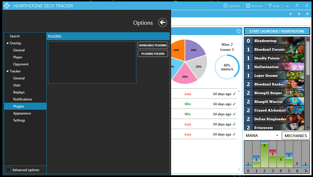Enable the Advanced options checkbox
The height and width of the screenshot is (177, 313).
[x=8, y=170]
